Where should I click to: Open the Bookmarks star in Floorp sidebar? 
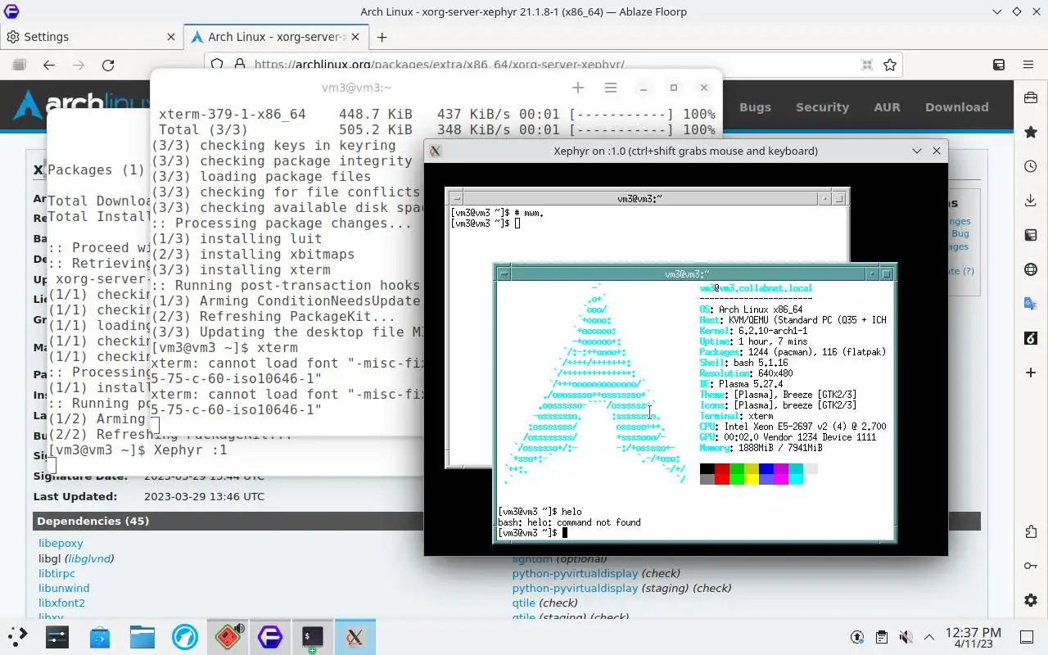pos(1031,132)
